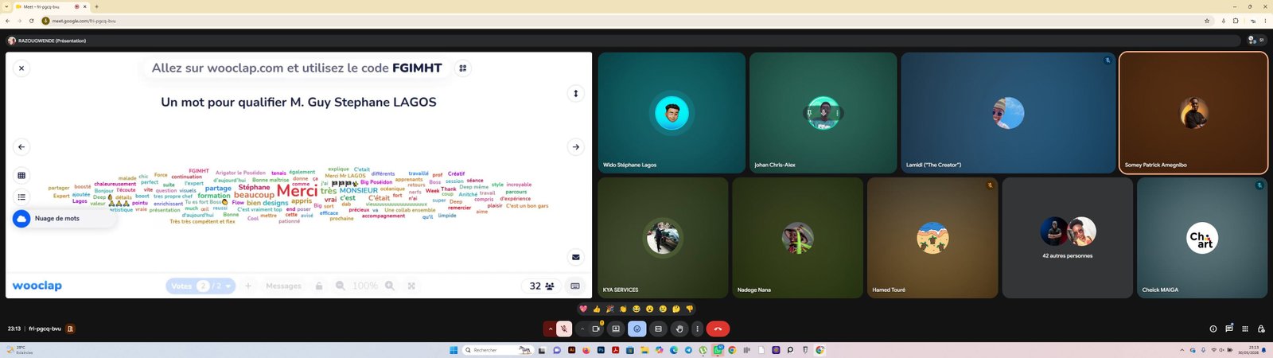
Task: Send the party popper reaction
Action: 609,309
